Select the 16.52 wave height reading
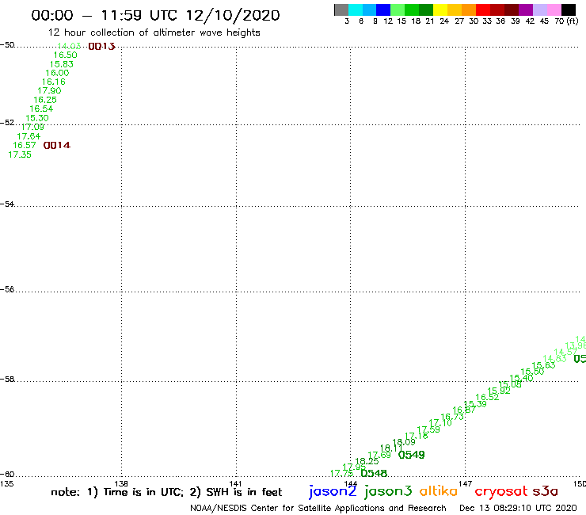 [487, 397]
